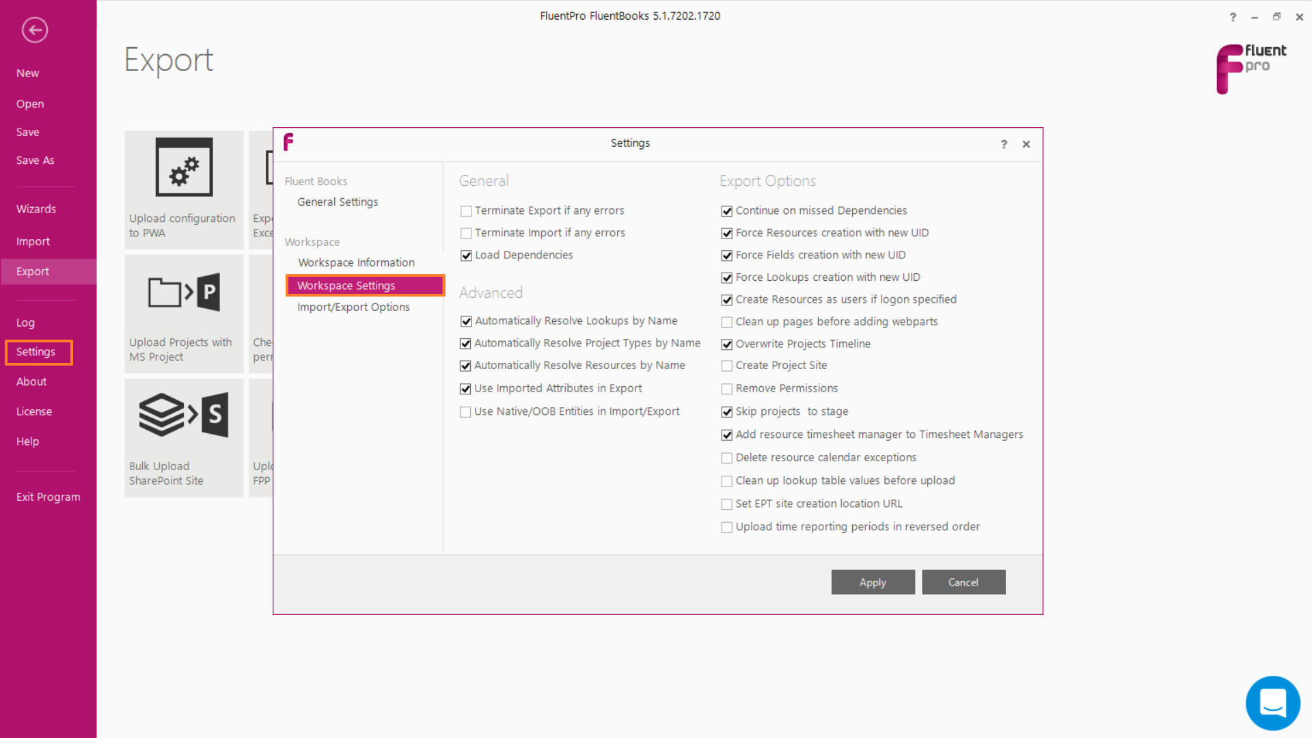Check the Remove Permissions box

tap(727, 389)
